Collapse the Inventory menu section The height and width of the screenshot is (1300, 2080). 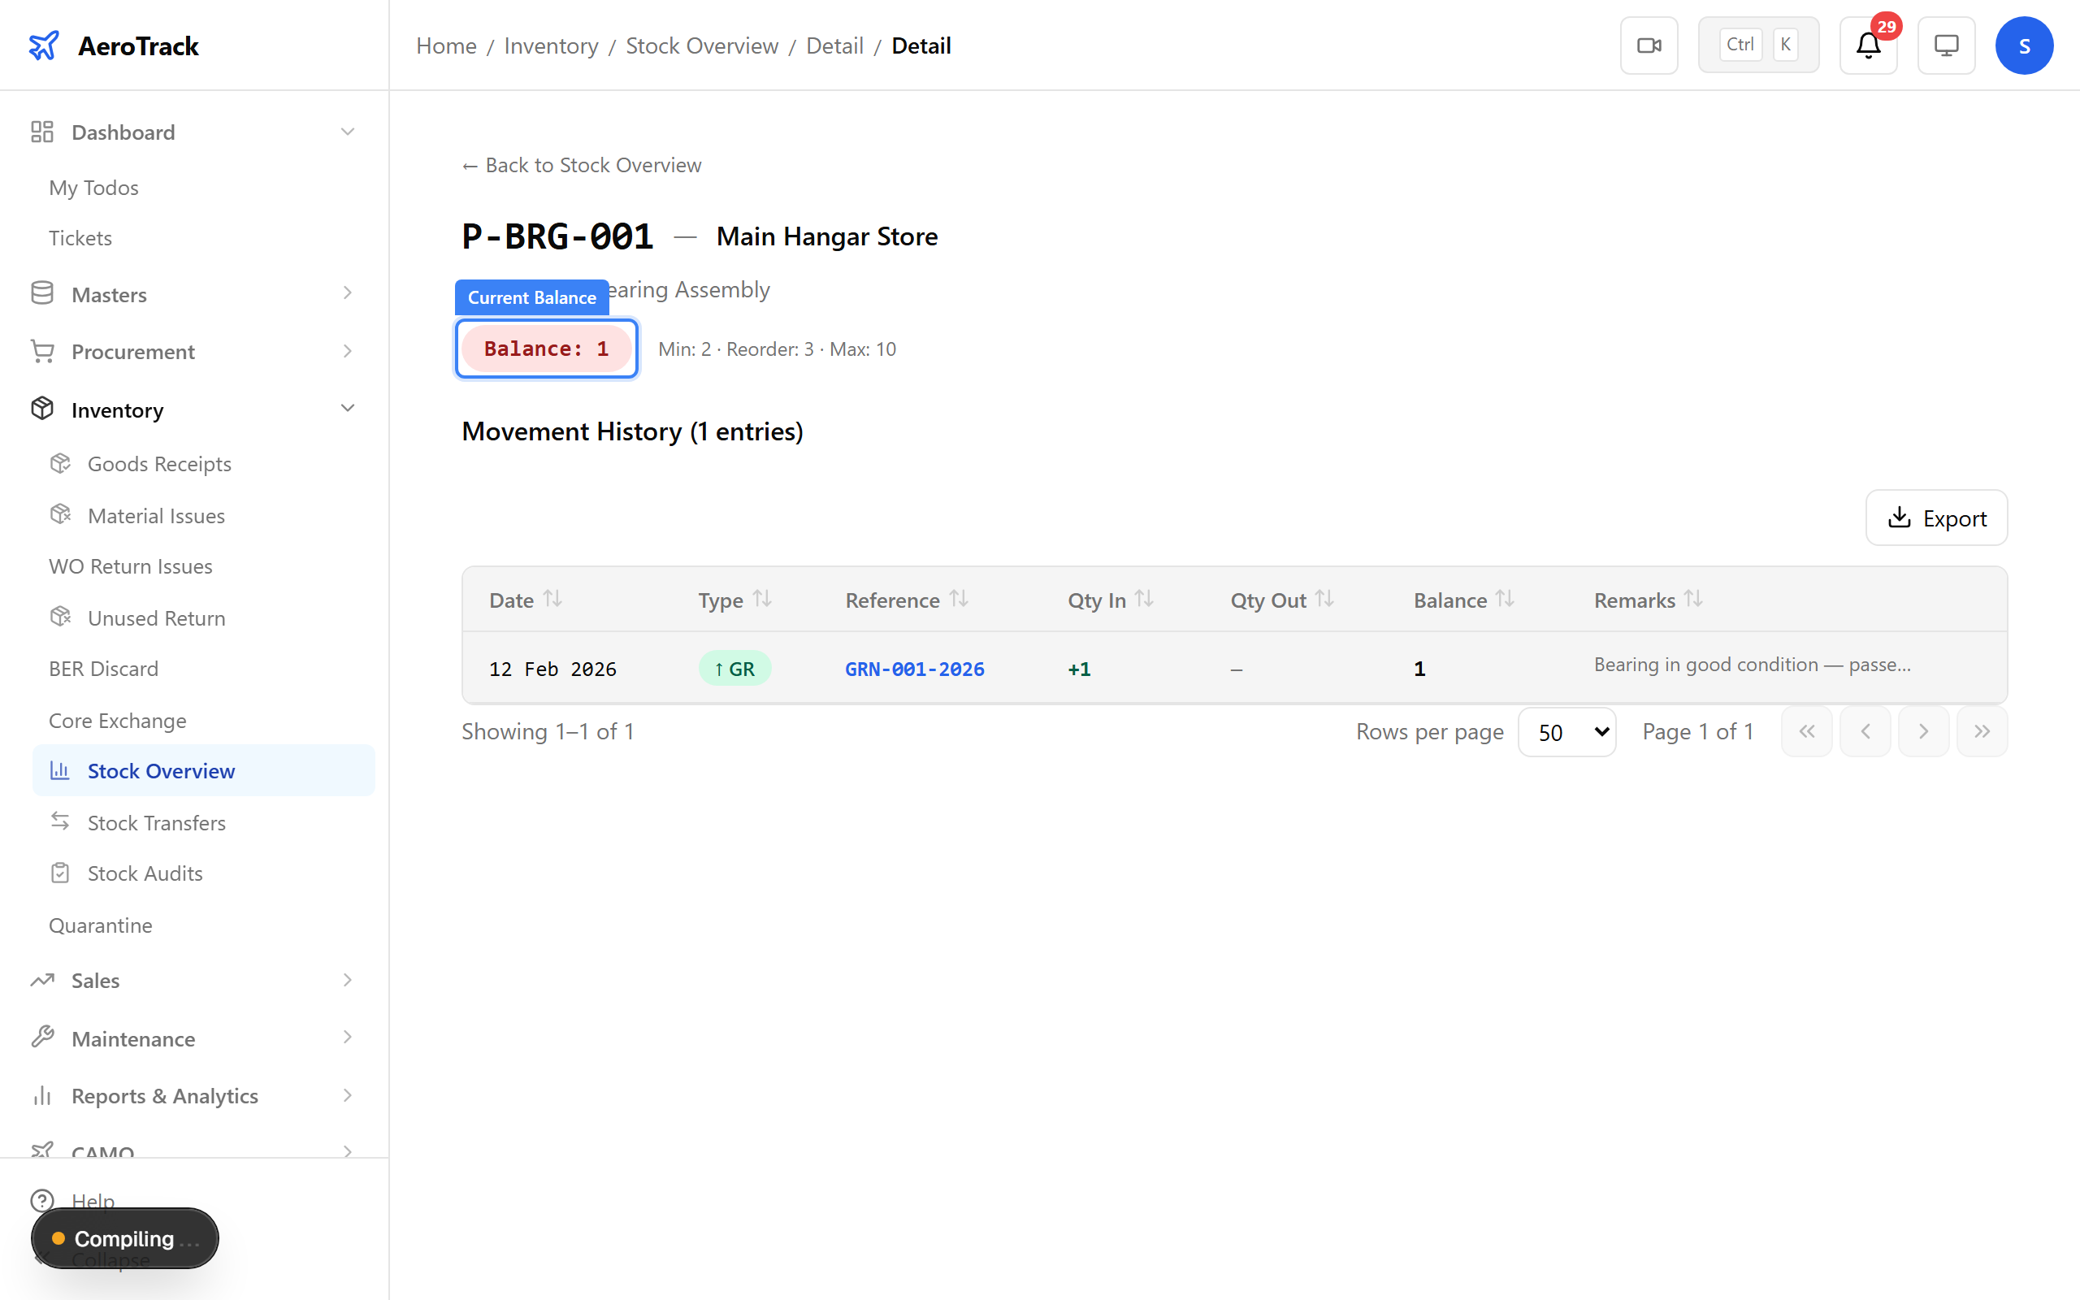(x=347, y=409)
